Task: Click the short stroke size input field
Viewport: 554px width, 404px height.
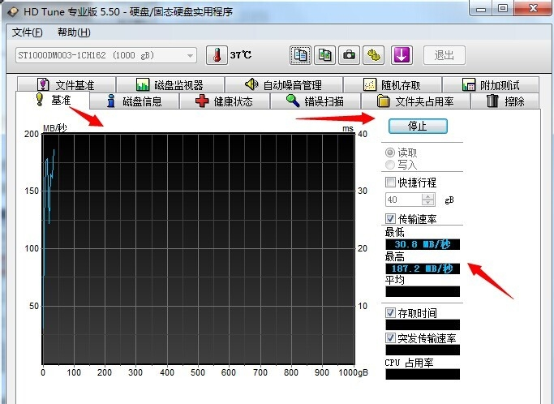Action: click(x=402, y=200)
